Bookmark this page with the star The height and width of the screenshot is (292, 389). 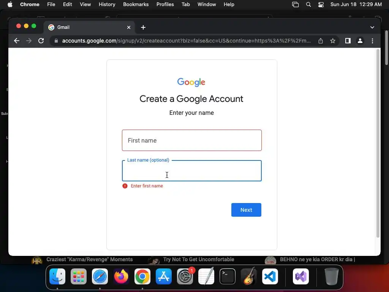click(333, 41)
